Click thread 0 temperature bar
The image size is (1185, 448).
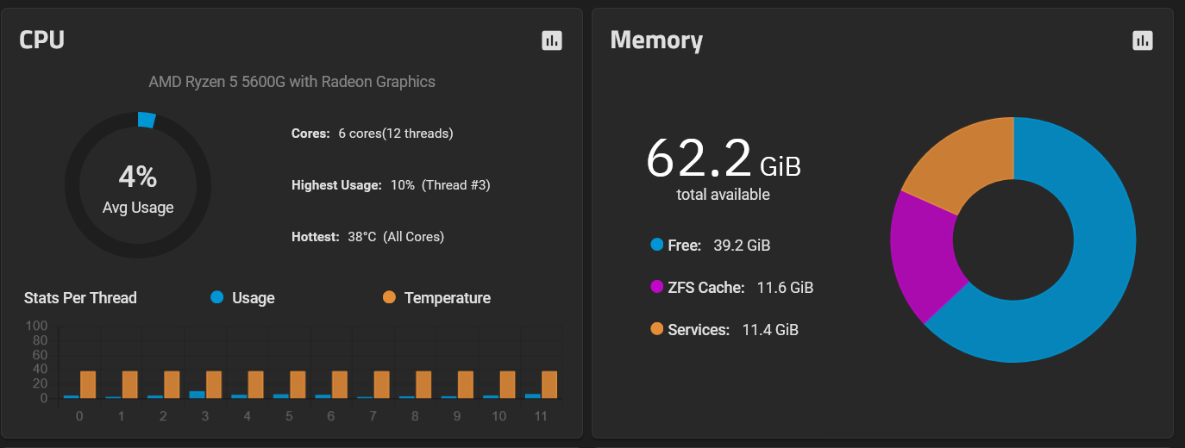pos(88,384)
